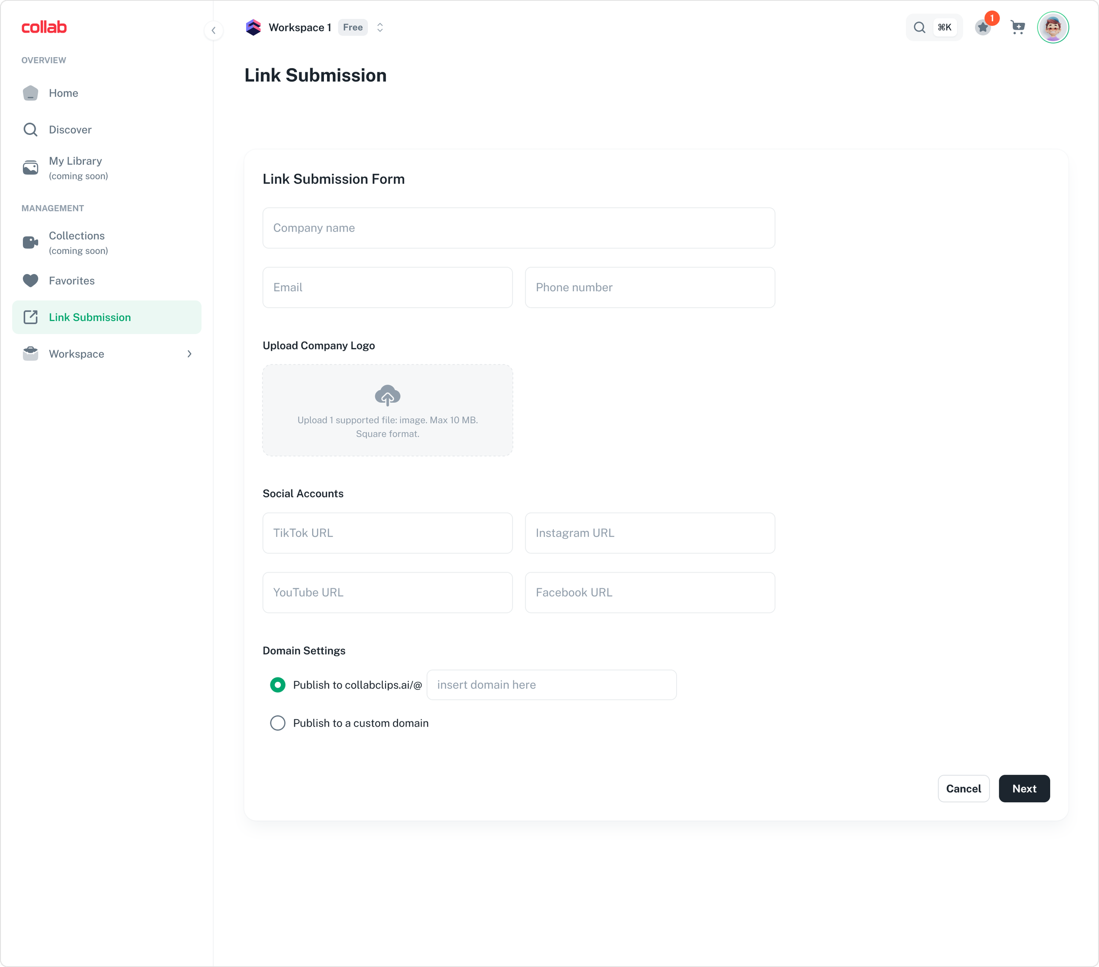Screen dimensions: 1099x967
Task: Click the Instagram URL input
Action: [x=649, y=533]
